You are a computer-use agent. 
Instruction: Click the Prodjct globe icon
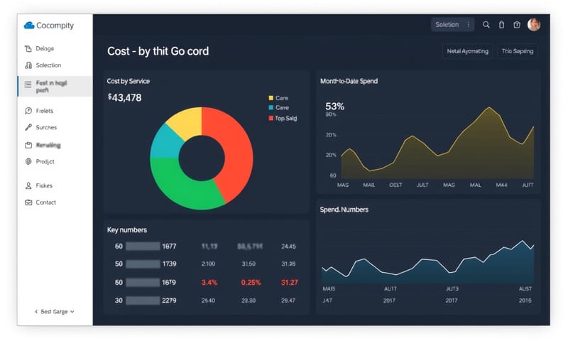click(x=28, y=162)
